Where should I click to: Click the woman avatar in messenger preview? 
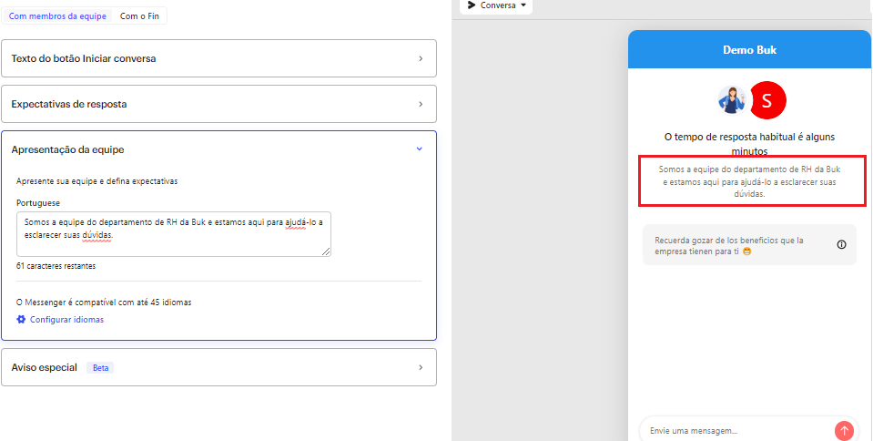[x=731, y=99]
